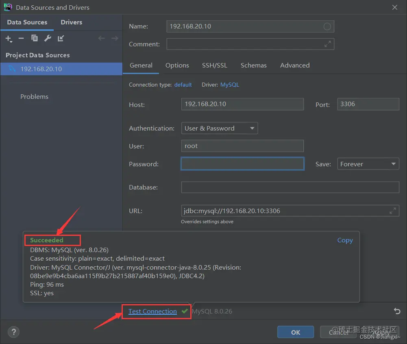Click the revert changes arrow icon
Viewport: 407px width, 344px height.
[x=397, y=311]
